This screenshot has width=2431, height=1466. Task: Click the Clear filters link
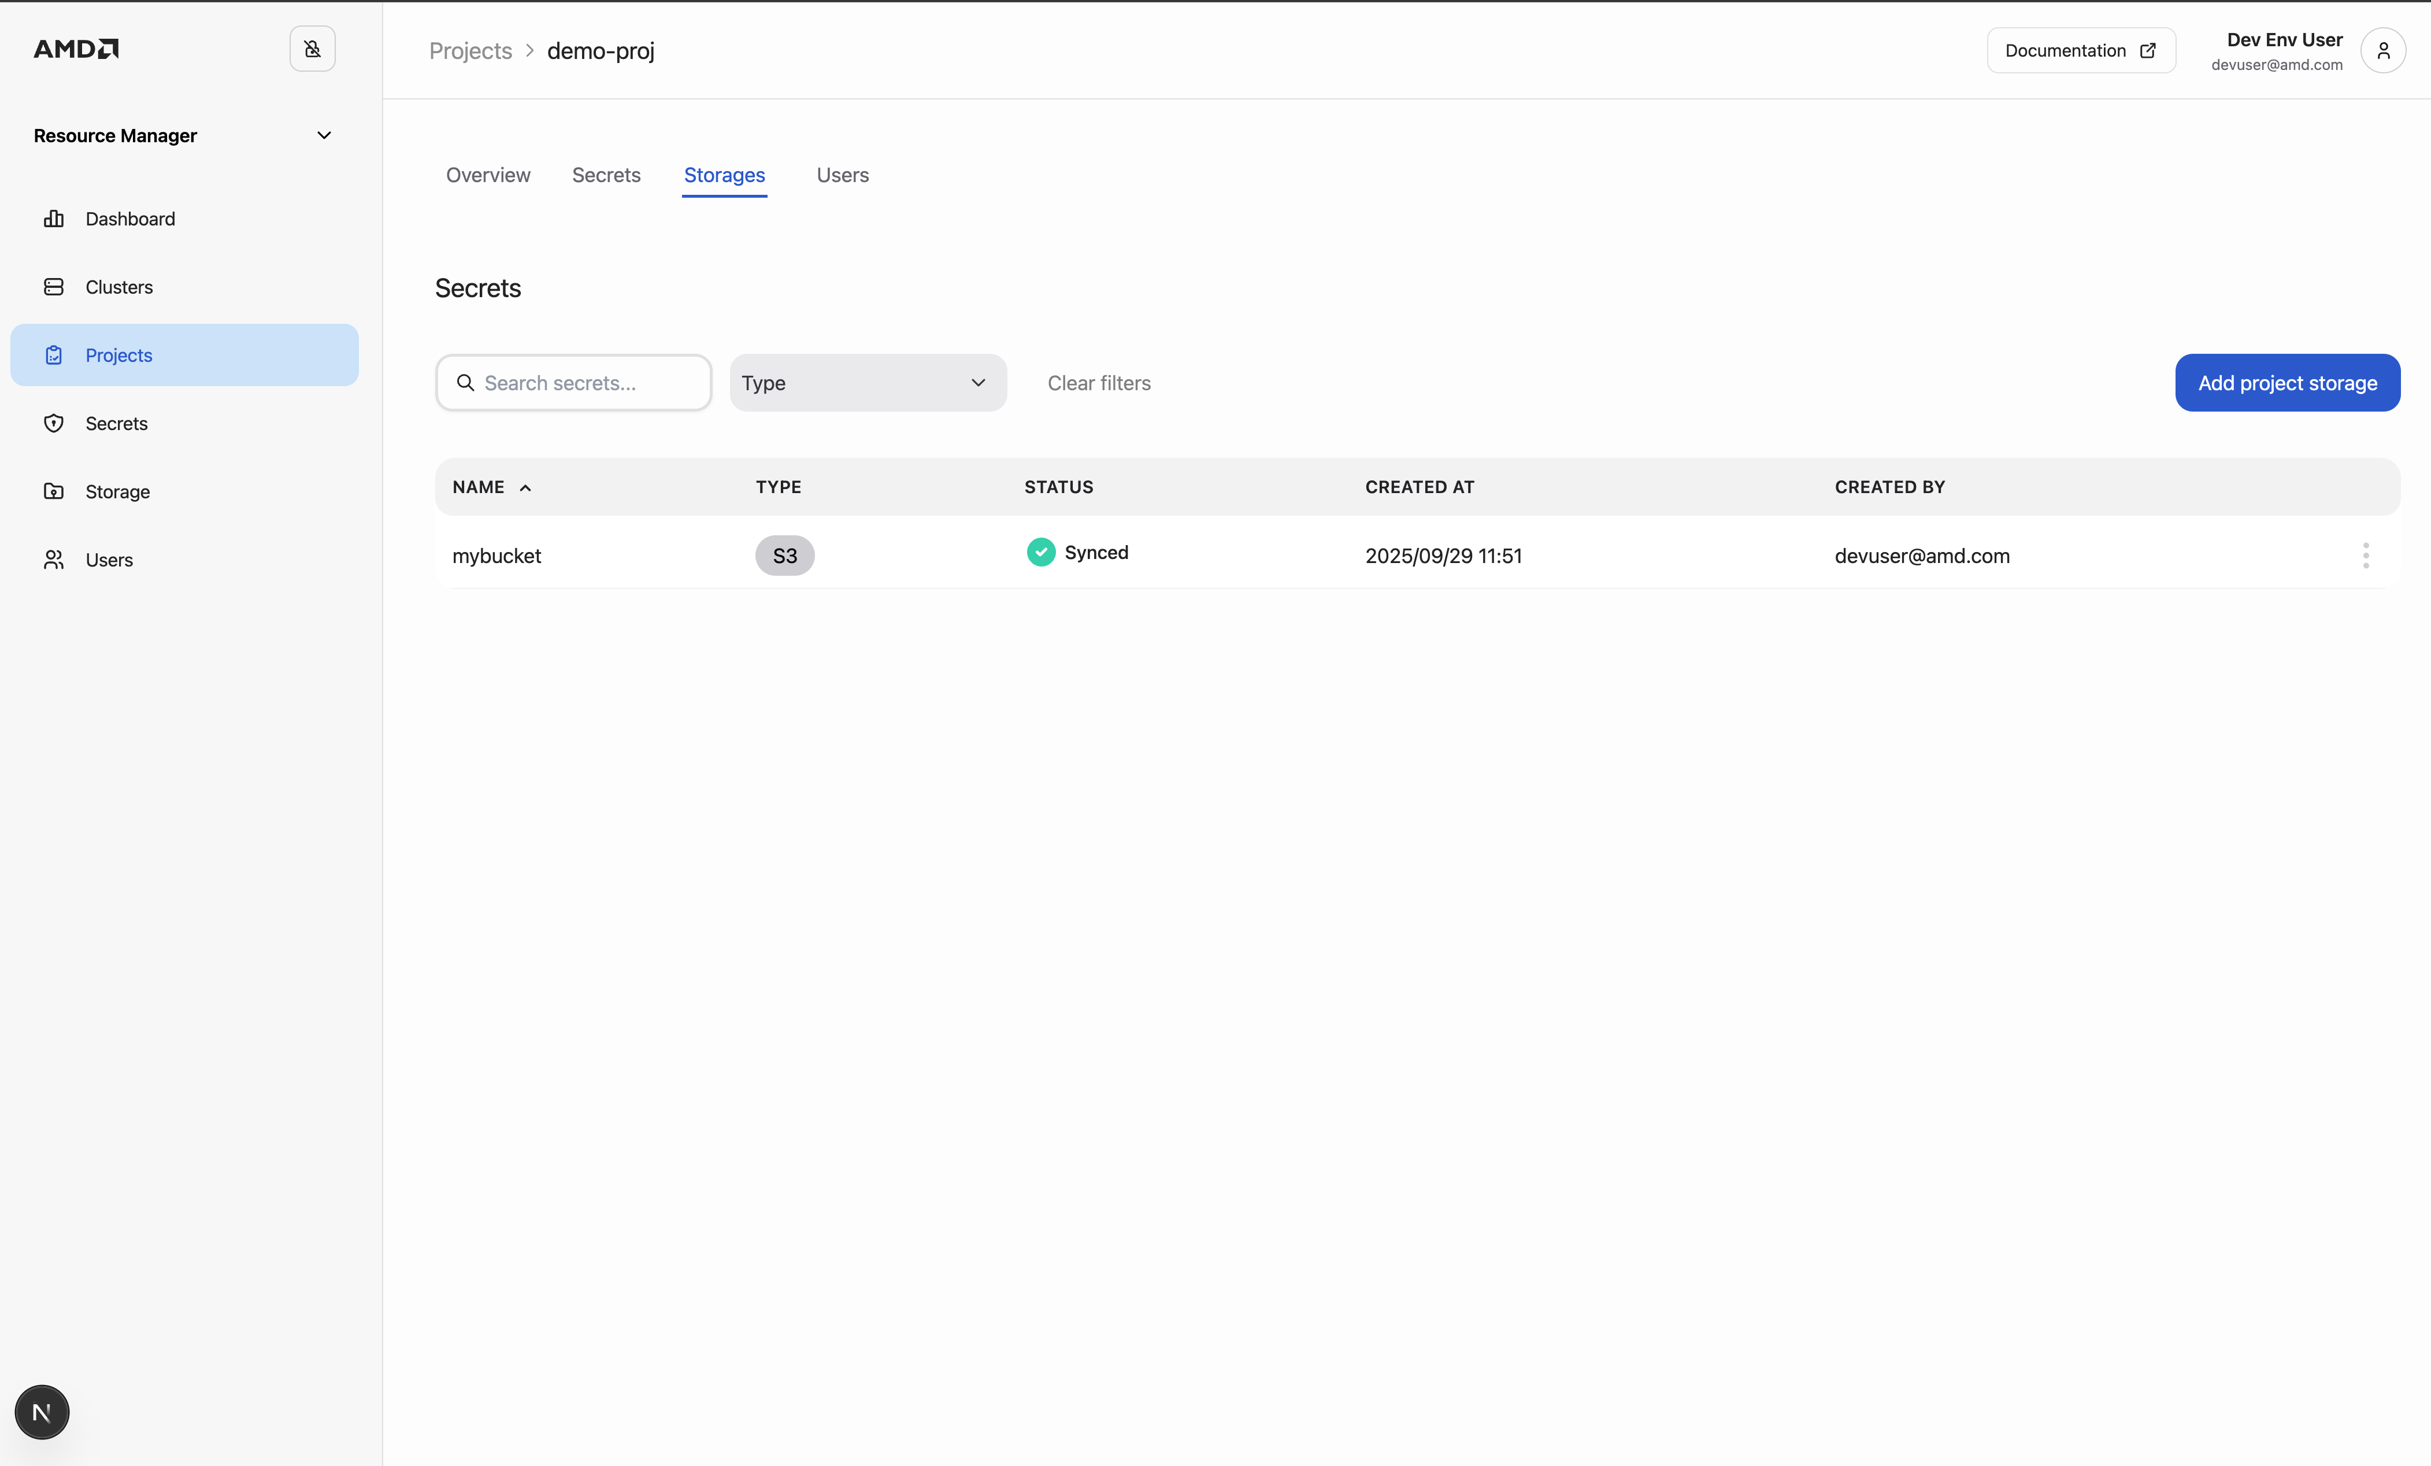pyautogui.click(x=1098, y=383)
